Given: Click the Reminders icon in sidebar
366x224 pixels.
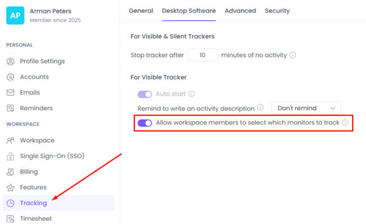Looking at the screenshot, I should pos(10,108).
